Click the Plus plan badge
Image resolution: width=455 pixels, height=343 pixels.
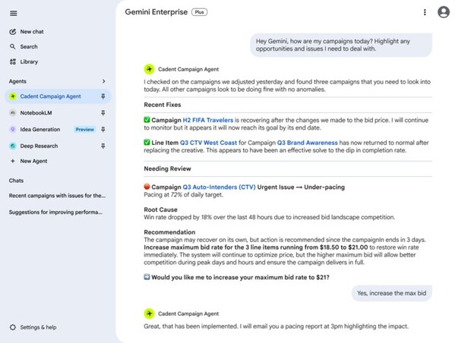[x=199, y=12]
